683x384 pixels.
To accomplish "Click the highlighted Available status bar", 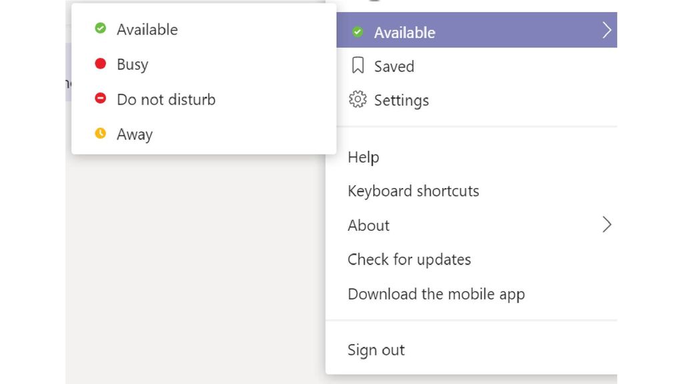I will (x=477, y=30).
